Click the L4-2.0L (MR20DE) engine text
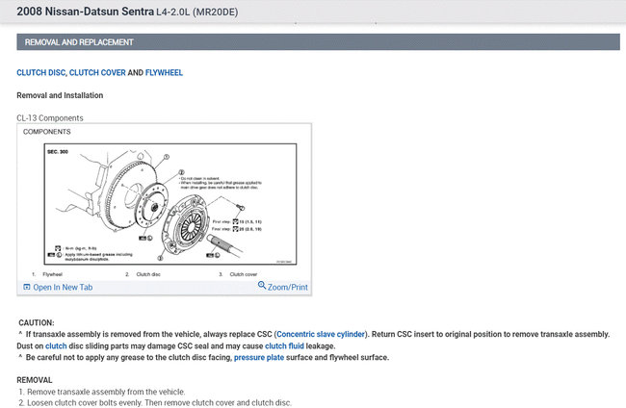The width and height of the screenshot is (626, 408). coord(196,12)
